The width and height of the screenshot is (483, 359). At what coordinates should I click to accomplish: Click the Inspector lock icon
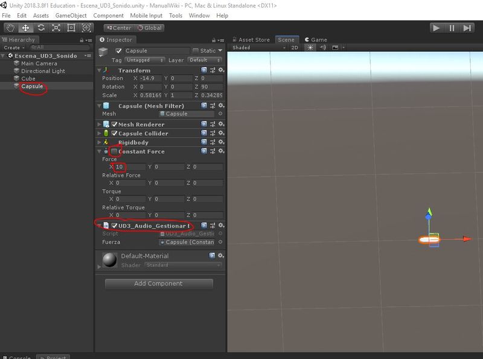click(214, 40)
